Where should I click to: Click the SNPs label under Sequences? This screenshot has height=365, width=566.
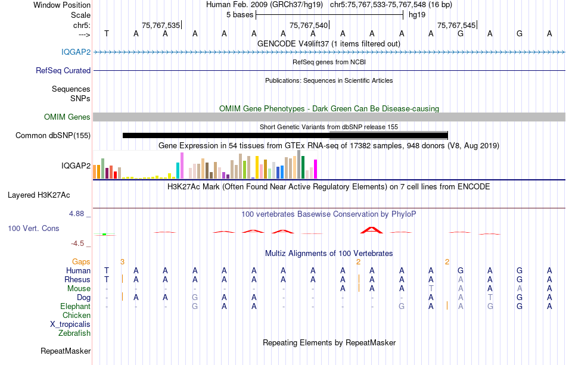tap(80, 98)
